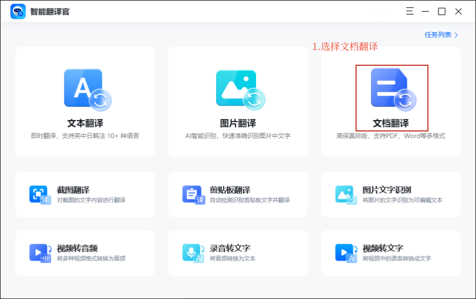Click the image text recognition (图片文字识别) icon
Viewport: 476px width, 299px height.
tap(346, 194)
